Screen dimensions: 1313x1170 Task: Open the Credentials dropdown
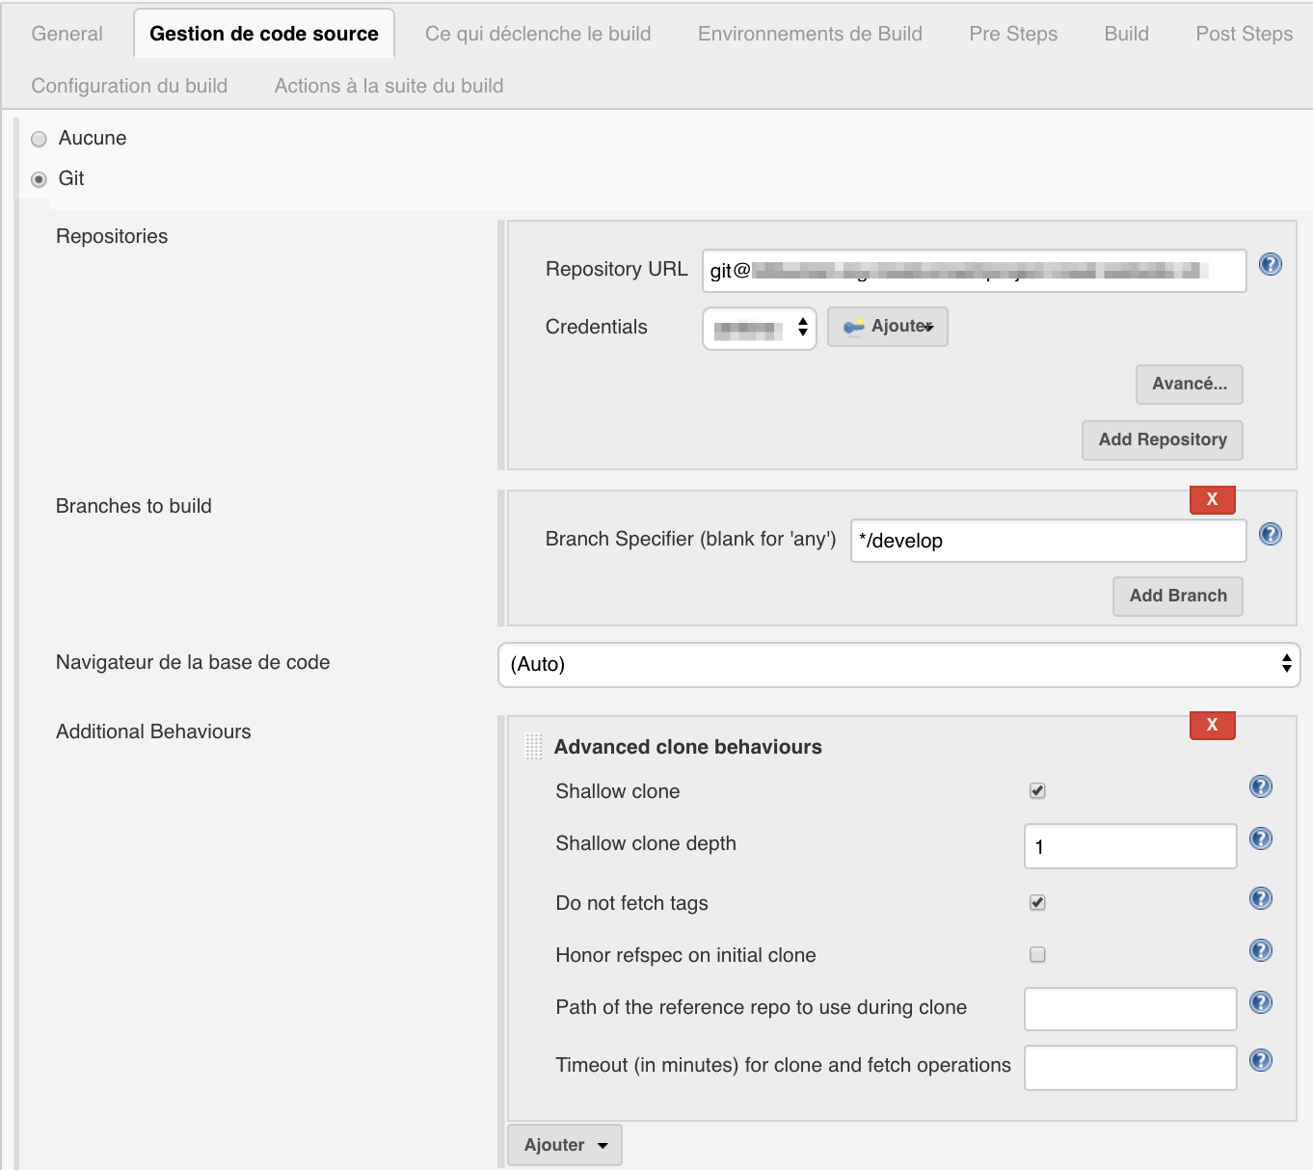[759, 329]
